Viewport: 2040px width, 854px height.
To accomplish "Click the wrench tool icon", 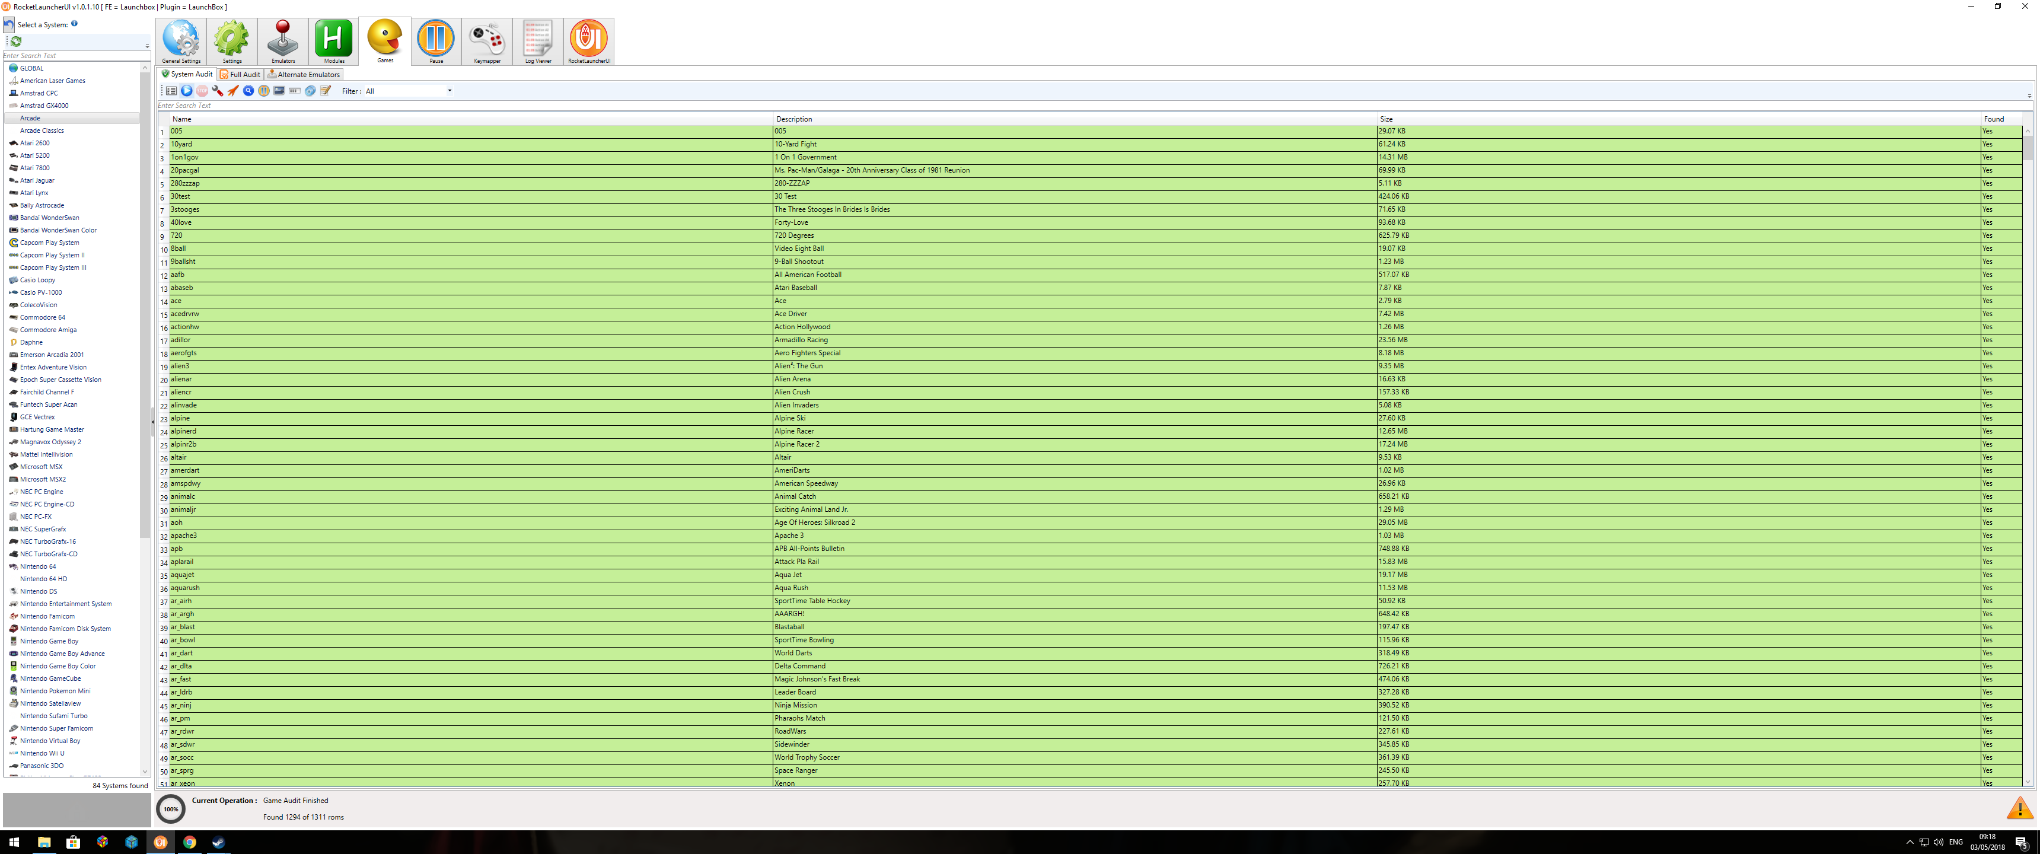I will [x=218, y=91].
